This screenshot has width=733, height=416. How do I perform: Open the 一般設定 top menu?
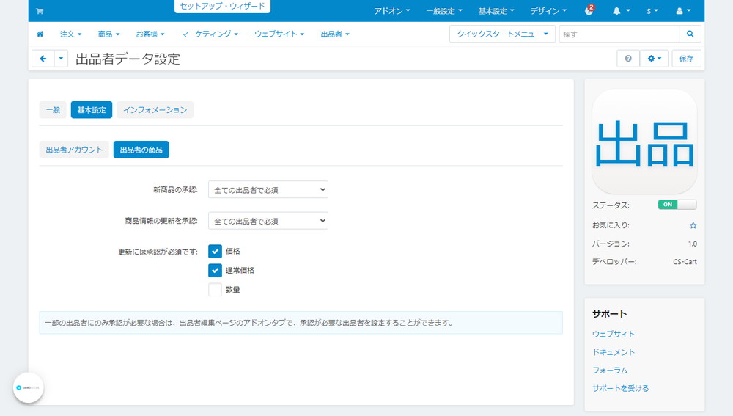(444, 11)
